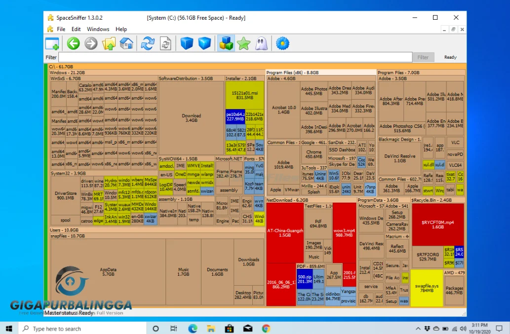Toggle the ghost free space icon
This screenshot has height=334, width=510.
tap(262, 43)
